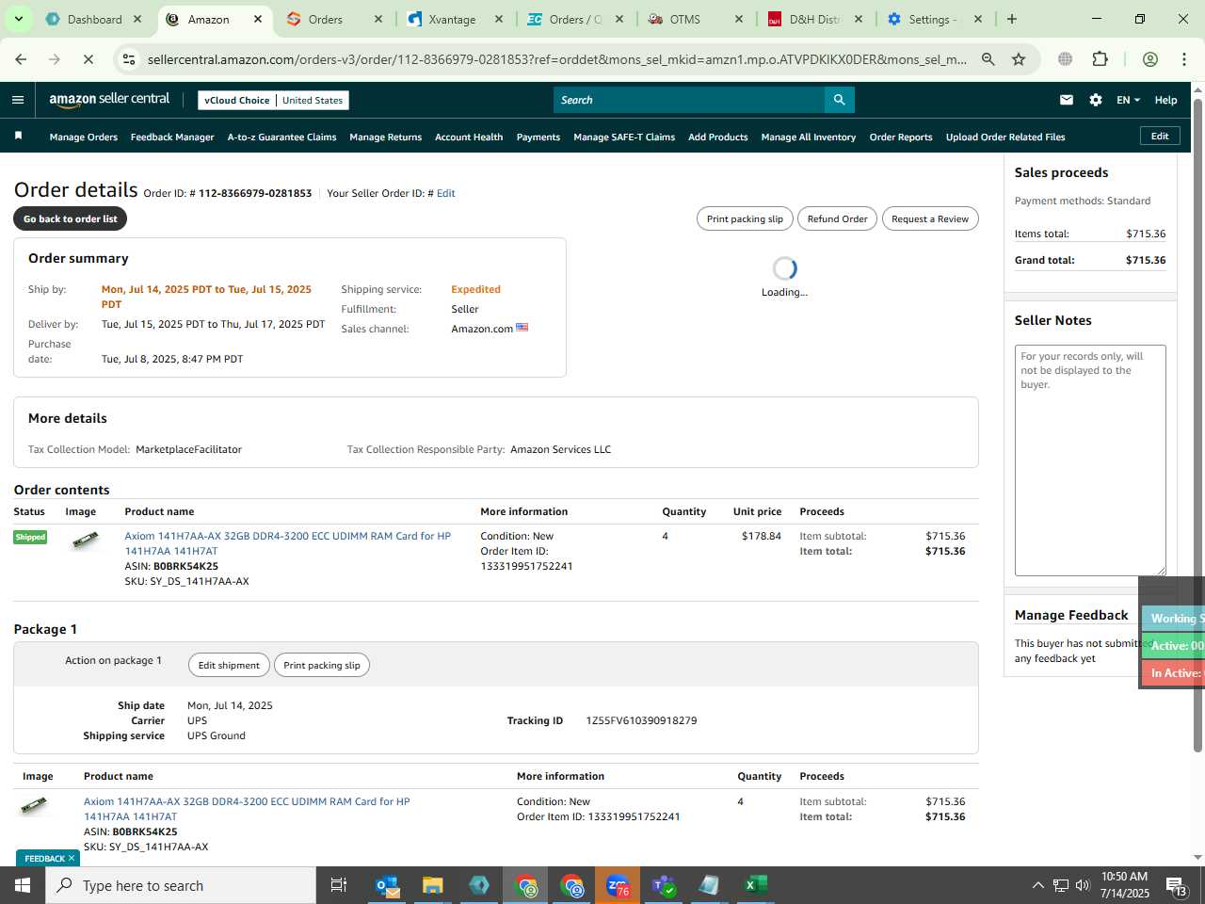Open Task View on taskbar
Viewport: 1205px width, 904px height.
click(339, 885)
